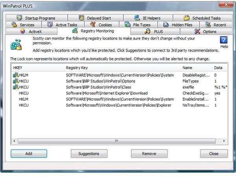Click the horizontal scrollbar left arrow
Screen dimensions: 236x177
pyautogui.click(x=14, y=141)
